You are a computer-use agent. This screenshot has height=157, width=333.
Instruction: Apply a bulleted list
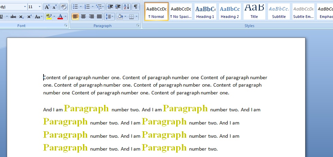point(76,7)
